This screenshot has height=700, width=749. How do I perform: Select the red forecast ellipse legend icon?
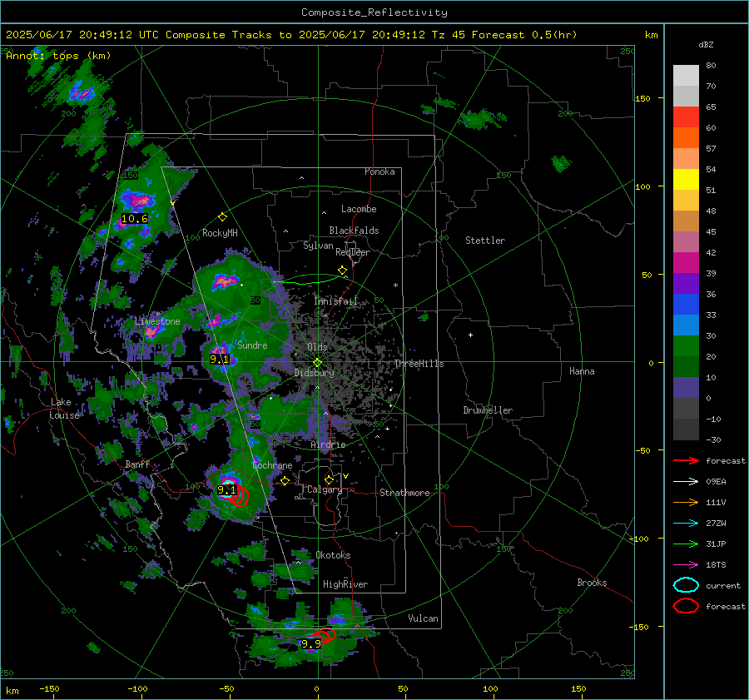[686, 606]
